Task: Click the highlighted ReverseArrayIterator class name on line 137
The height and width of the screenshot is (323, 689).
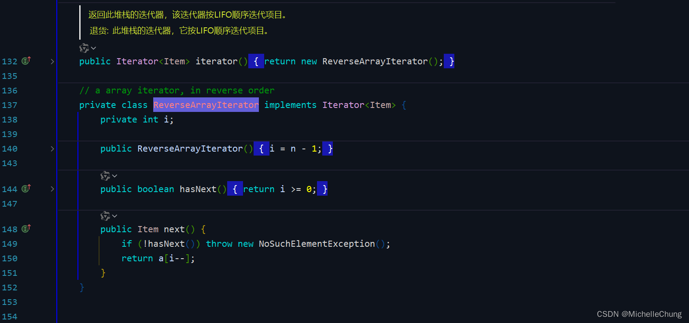Action: click(206, 105)
